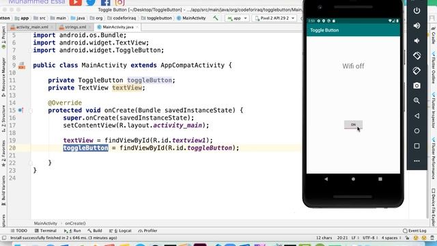Tap the phone screen back navigation button

[326, 179]
